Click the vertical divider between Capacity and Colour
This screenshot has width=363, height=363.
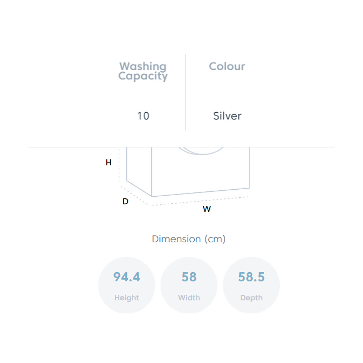(186, 92)
